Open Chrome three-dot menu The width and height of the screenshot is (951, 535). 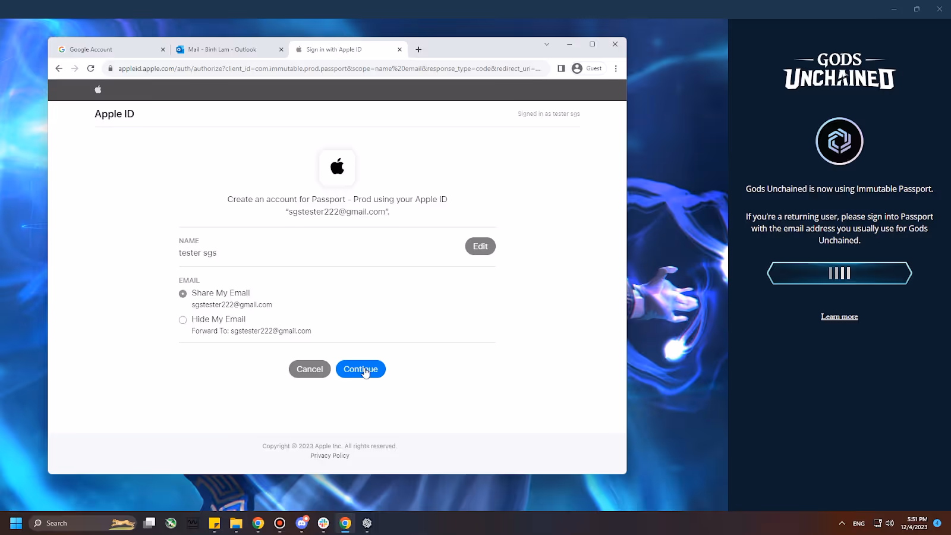click(x=616, y=68)
